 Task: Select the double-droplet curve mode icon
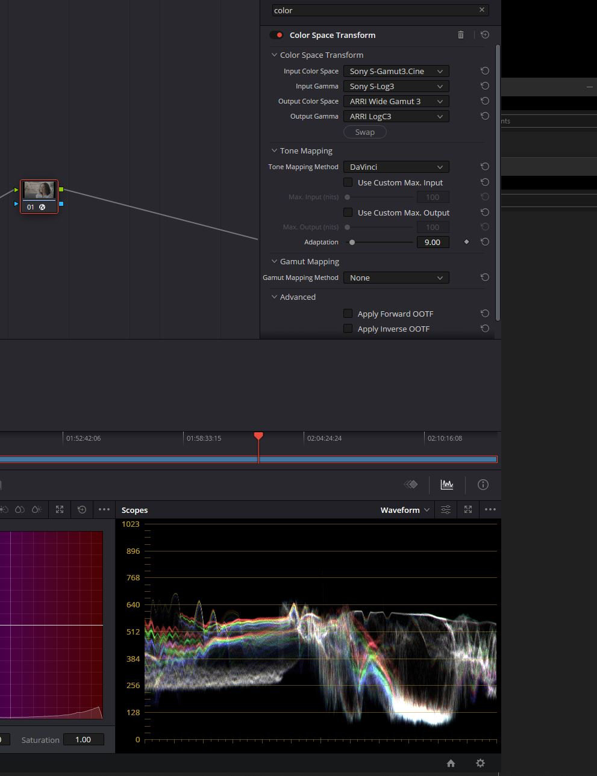(20, 510)
